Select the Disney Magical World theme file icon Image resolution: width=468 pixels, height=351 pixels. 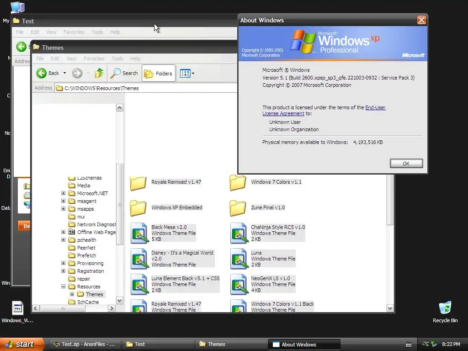tap(139, 259)
